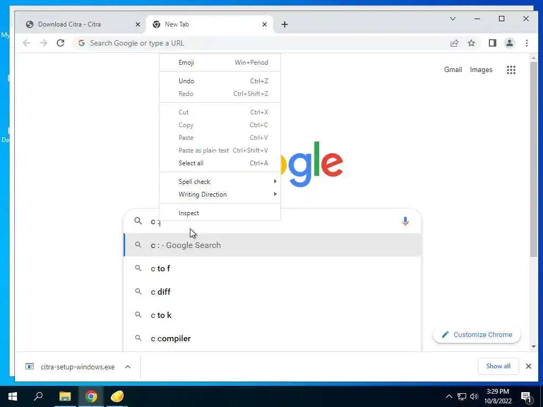The height and width of the screenshot is (407, 543).
Task: Open the Writing Direction submenu
Action: [x=220, y=194]
